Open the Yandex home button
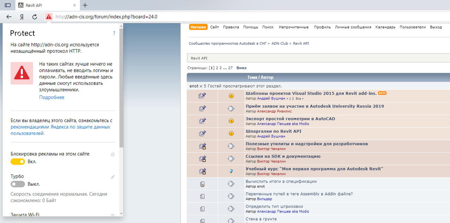Image resolution: width=450 pixels, height=223 pixels. coord(22,17)
